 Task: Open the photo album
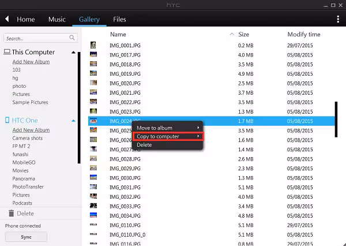click(19, 86)
